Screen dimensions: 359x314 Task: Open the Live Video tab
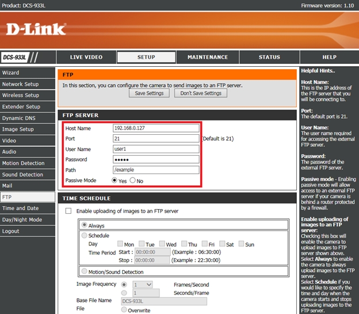click(86, 58)
